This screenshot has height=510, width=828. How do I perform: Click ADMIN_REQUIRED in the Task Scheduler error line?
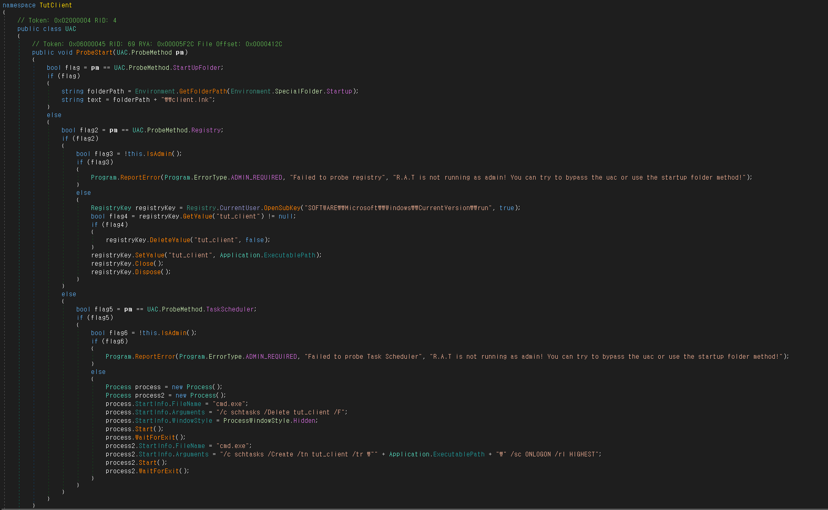[271, 357]
